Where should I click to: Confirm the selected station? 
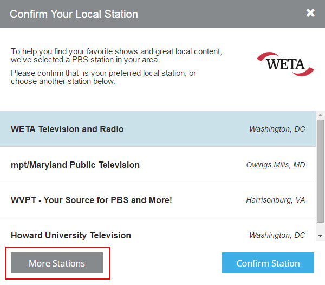click(x=268, y=263)
